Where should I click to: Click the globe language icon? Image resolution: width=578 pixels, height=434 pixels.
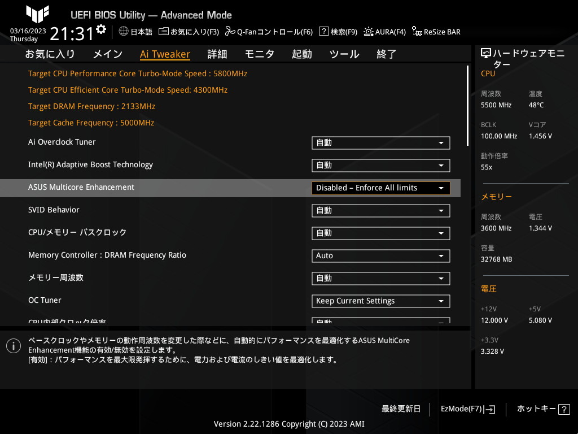pyautogui.click(x=124, y=31)
